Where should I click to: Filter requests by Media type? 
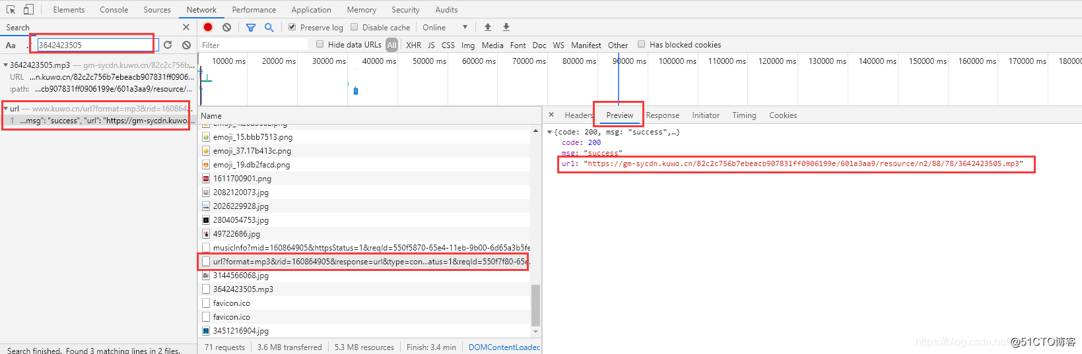[x=492, y=45]
